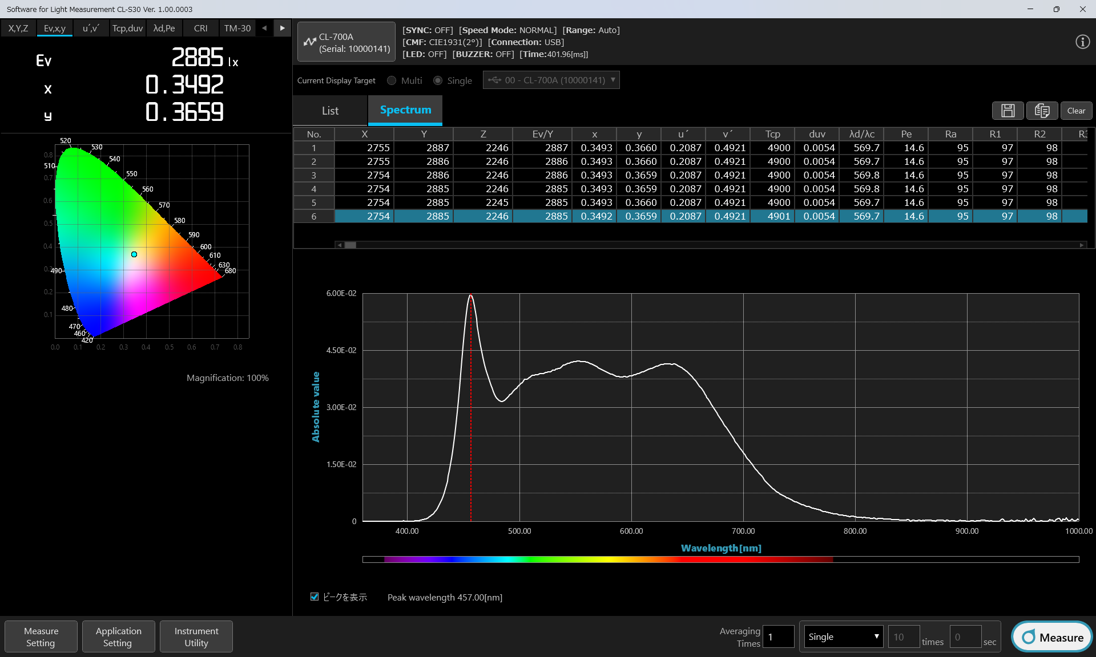This screenshot has height=657, width=1096.
Task: Click the Averaging Times input field
Action: coord(778,636)
